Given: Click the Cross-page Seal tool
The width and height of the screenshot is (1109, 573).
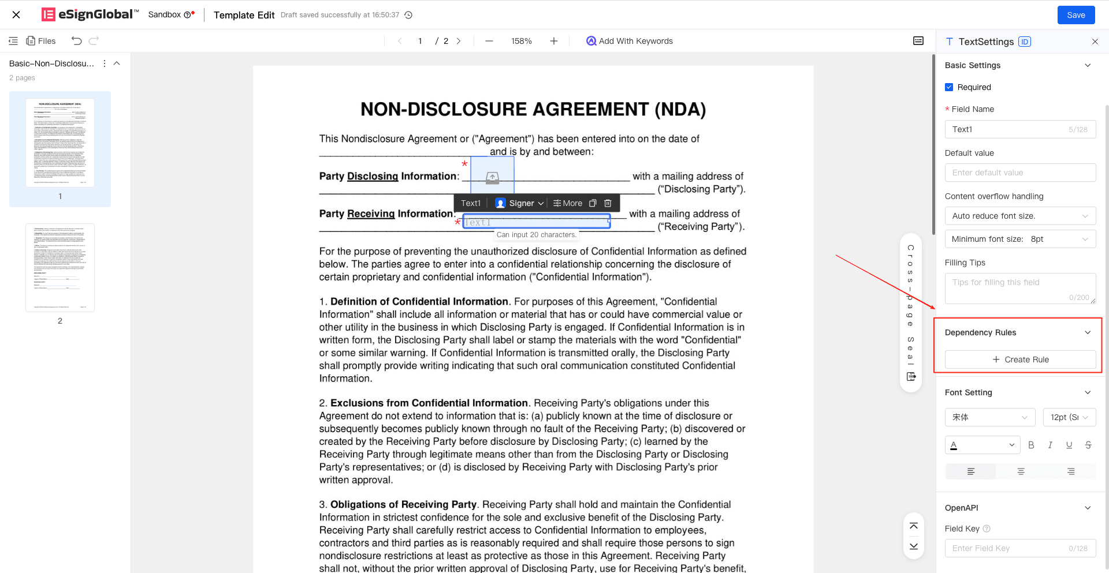Looking at the screenshot, I should pyautogui.click(x=911, y=313).
